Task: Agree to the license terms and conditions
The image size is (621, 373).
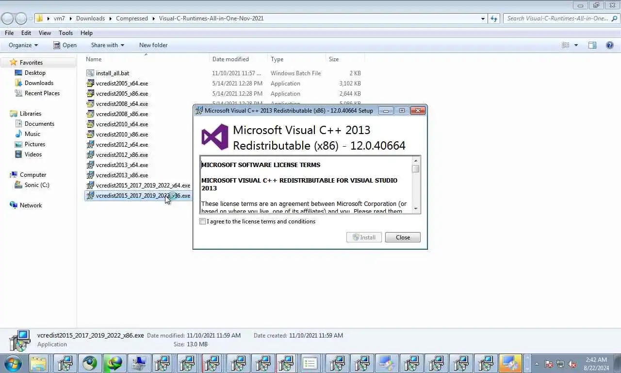Action: click(x=202, y=221)
